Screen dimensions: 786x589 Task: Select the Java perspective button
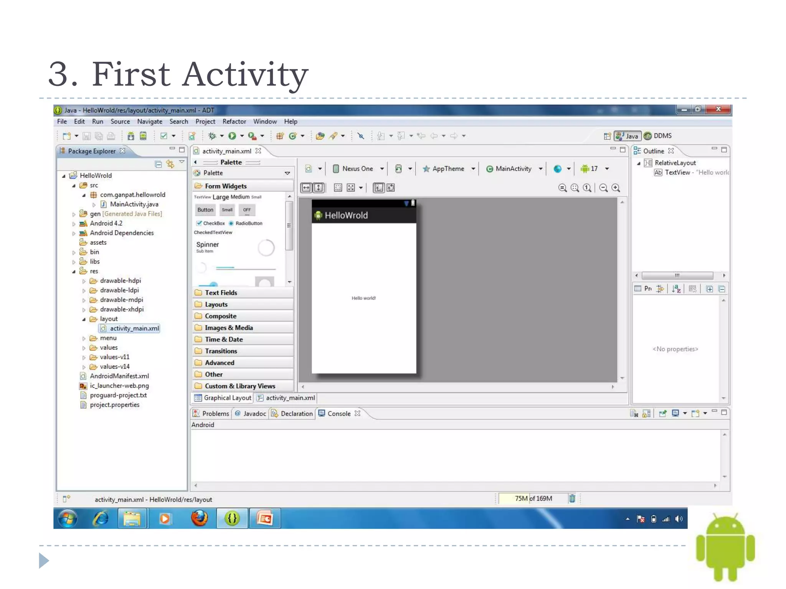(627, 136)
